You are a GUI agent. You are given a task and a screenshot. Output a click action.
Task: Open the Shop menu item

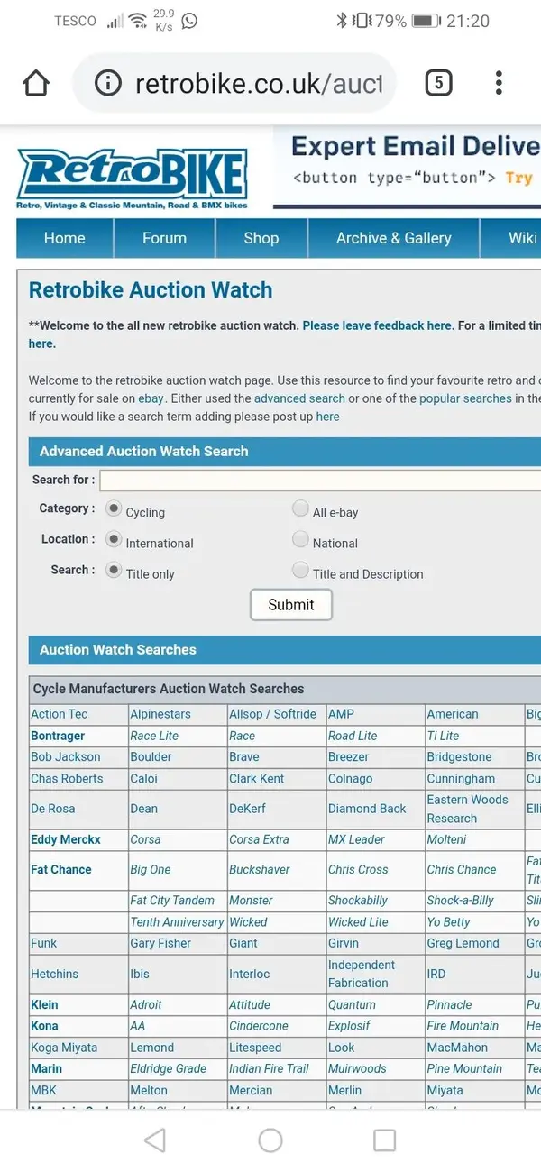(x=261, y=238)
